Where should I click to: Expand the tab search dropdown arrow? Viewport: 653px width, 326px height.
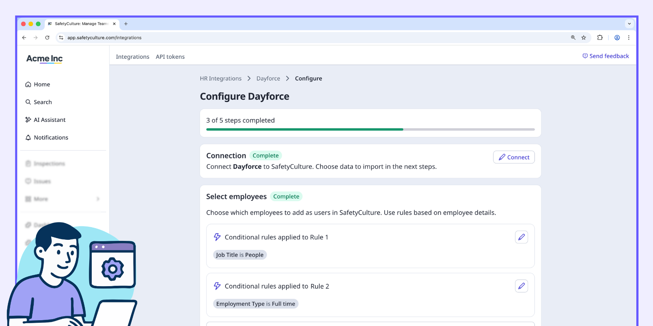tap(629, 24)
